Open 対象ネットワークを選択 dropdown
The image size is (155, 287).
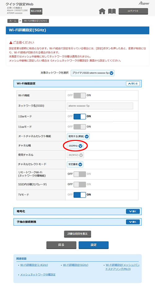pos(92,73)
